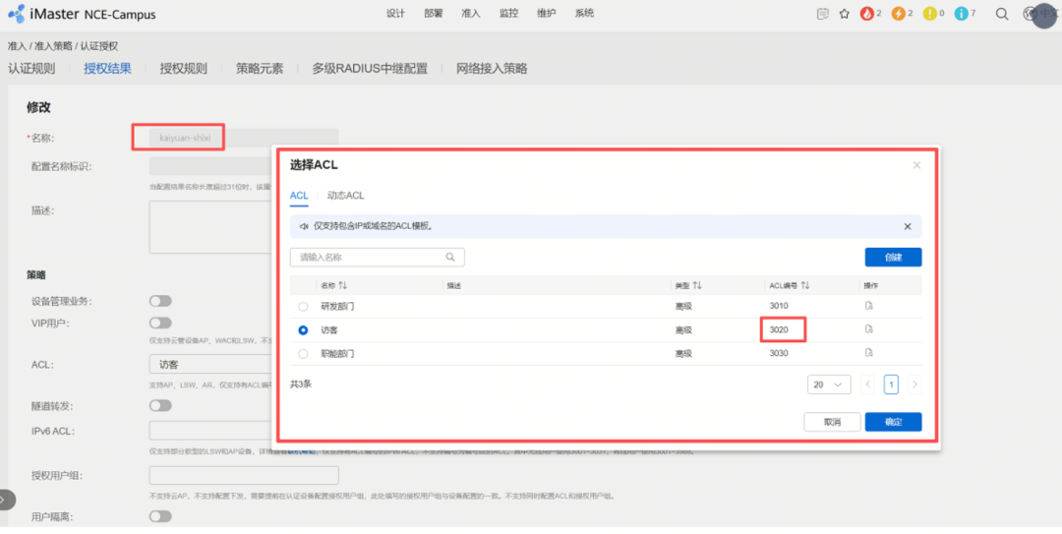1062x534 pixels.
Task: Open the 准入 menu
Action: pos(471,14)
